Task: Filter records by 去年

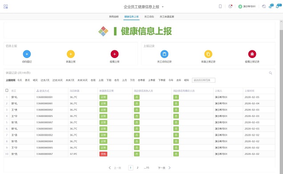Action: 179,80
